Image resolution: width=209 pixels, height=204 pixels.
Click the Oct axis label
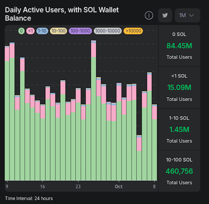[x=119, y=187]
